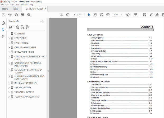Switch to the Home tab
Image resolution: width=164 pixels, height=118 pixels.
click(5, 9)
